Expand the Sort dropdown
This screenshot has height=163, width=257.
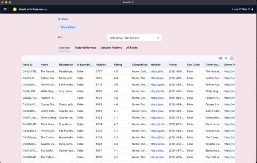tap(134, 38)
